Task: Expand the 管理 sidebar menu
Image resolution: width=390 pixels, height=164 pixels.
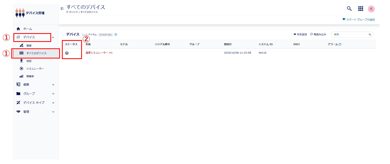Action: coord(26,112)
